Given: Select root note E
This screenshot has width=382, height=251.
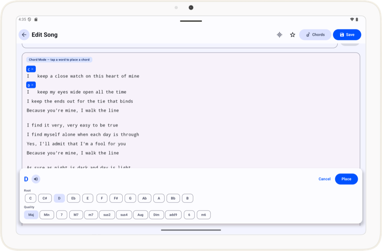Looking at the screenshot, I should click(x=87, y=198).
